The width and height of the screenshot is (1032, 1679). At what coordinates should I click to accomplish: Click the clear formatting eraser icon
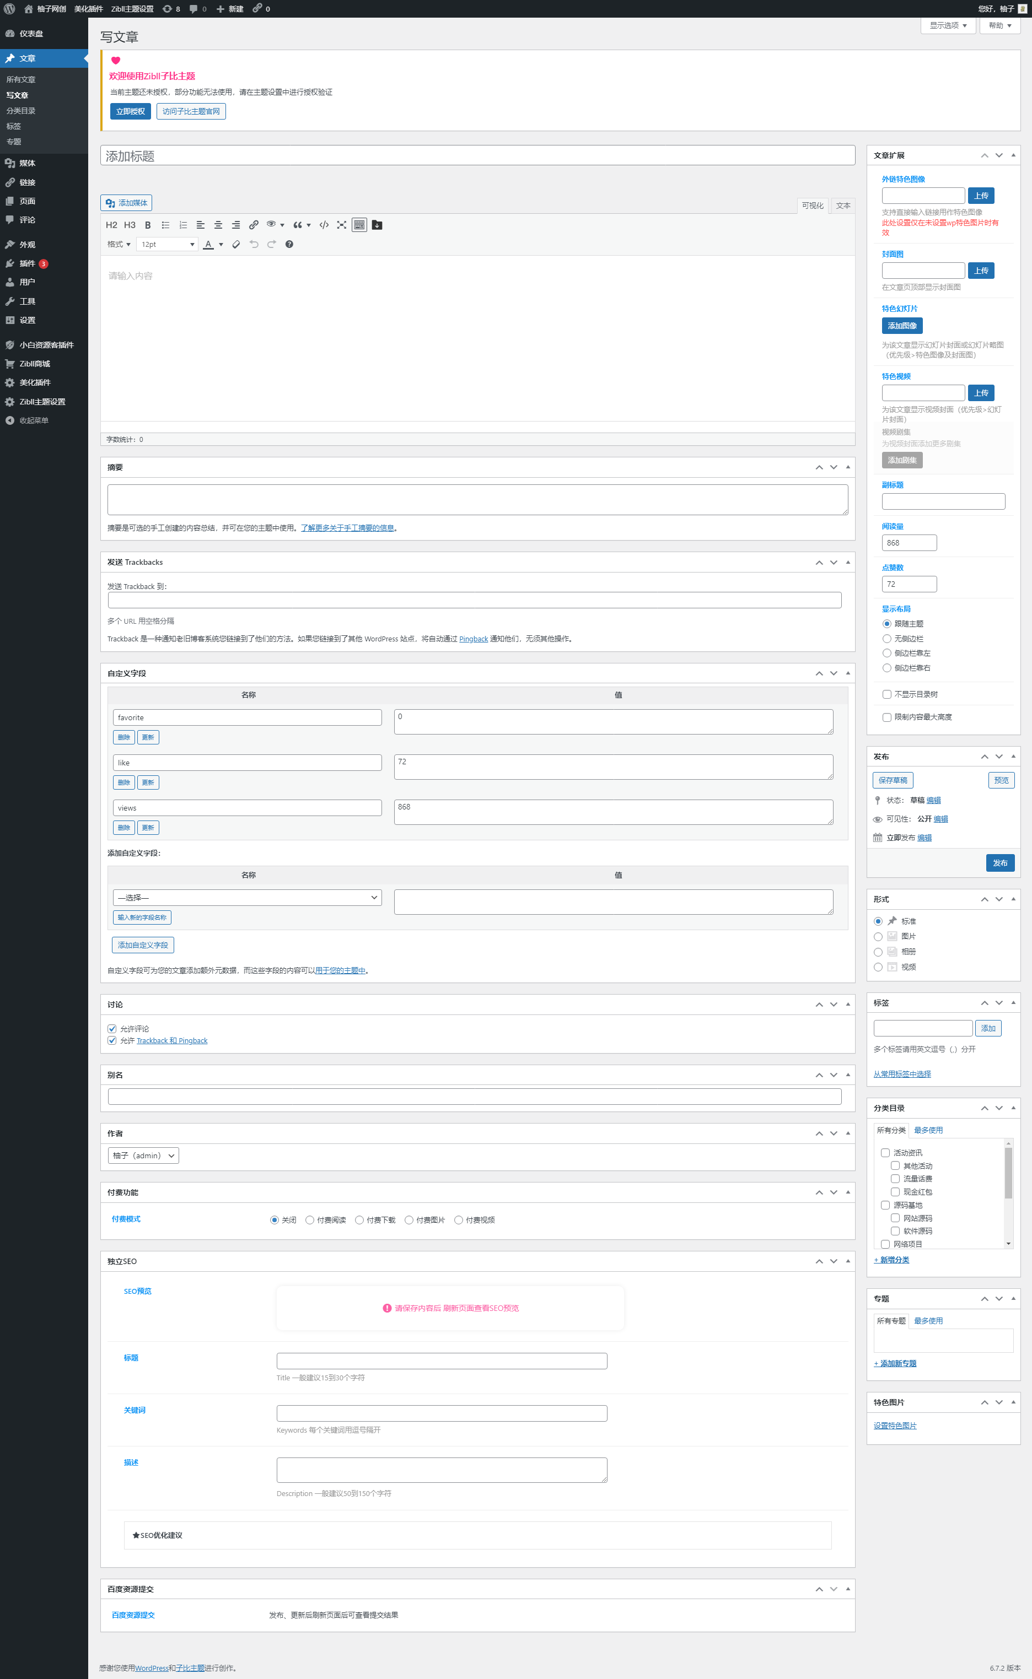click(236, 244)
